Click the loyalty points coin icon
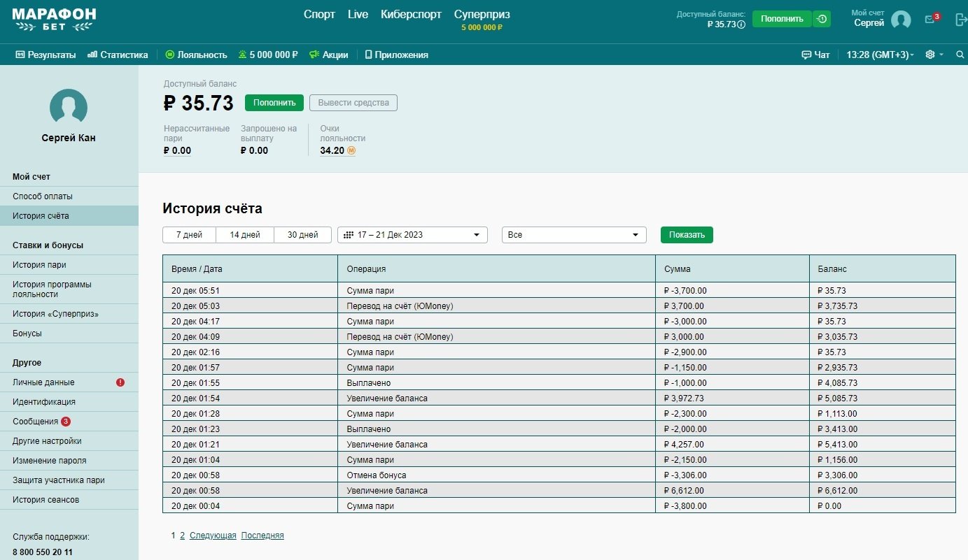 [351, 150]
